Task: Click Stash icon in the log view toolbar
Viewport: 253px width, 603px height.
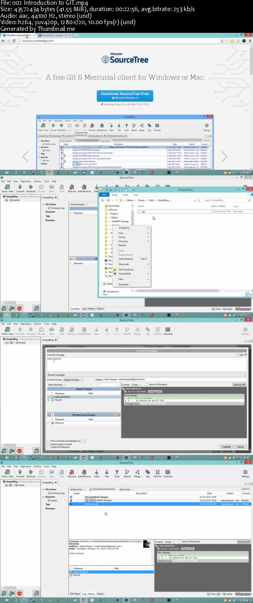Action: pyautogui.click(x=51, y=473)
